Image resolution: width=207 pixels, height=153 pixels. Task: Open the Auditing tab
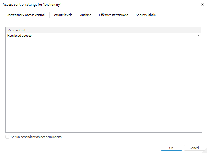click(x=86, y=15)
